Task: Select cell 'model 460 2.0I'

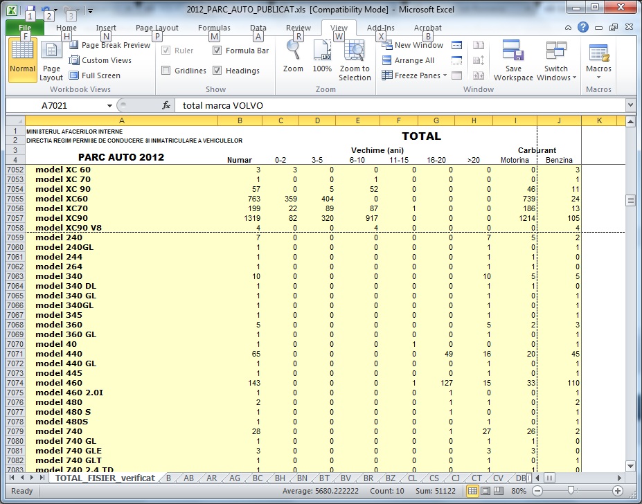Action: (x=122, y=393)
